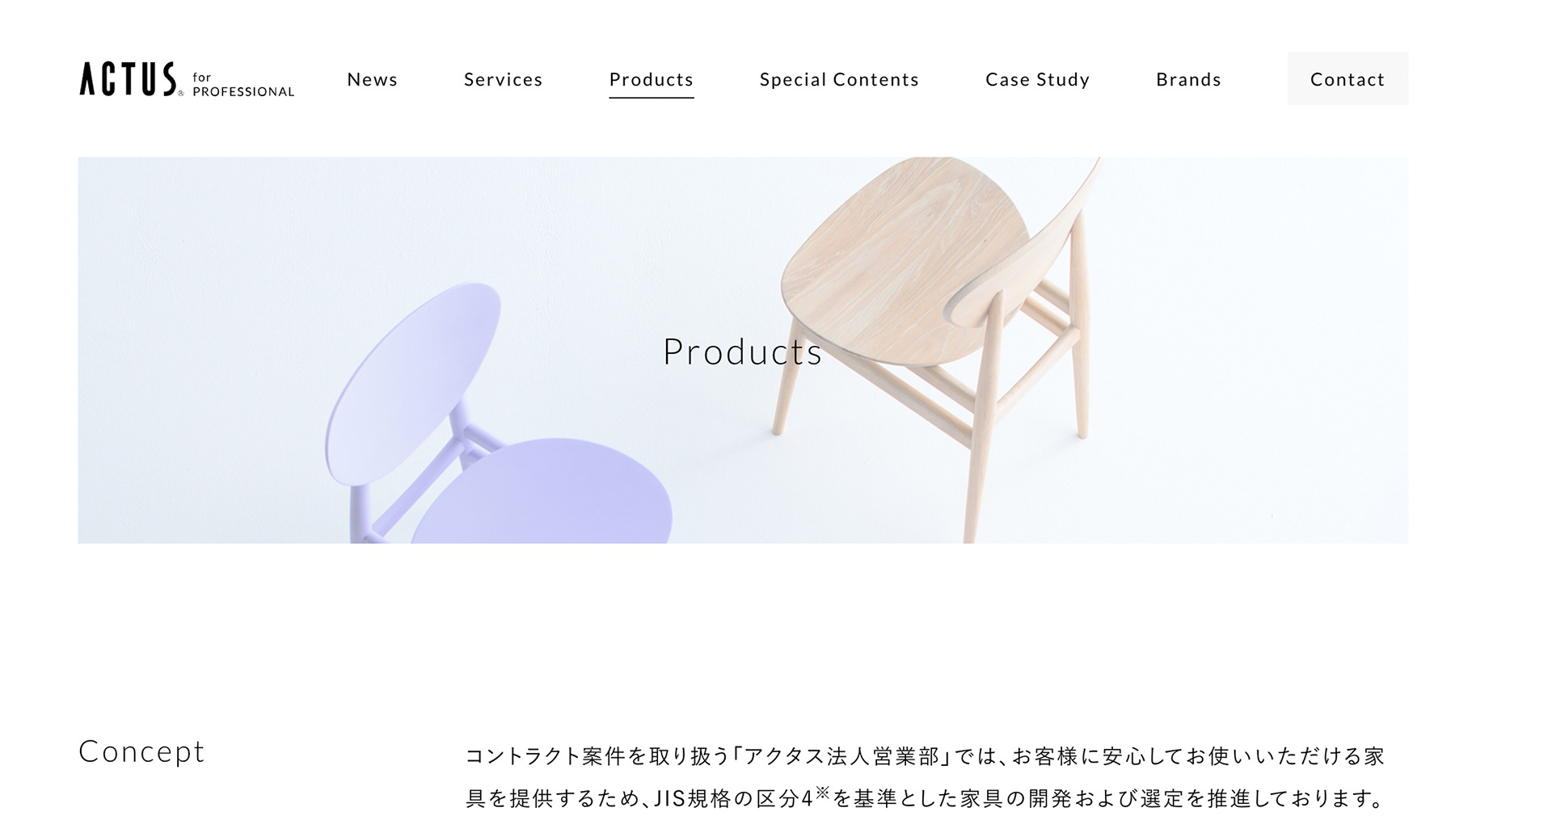1552x816 pixels.
Task: Click the Contact button
Action: click(1347, 78)
